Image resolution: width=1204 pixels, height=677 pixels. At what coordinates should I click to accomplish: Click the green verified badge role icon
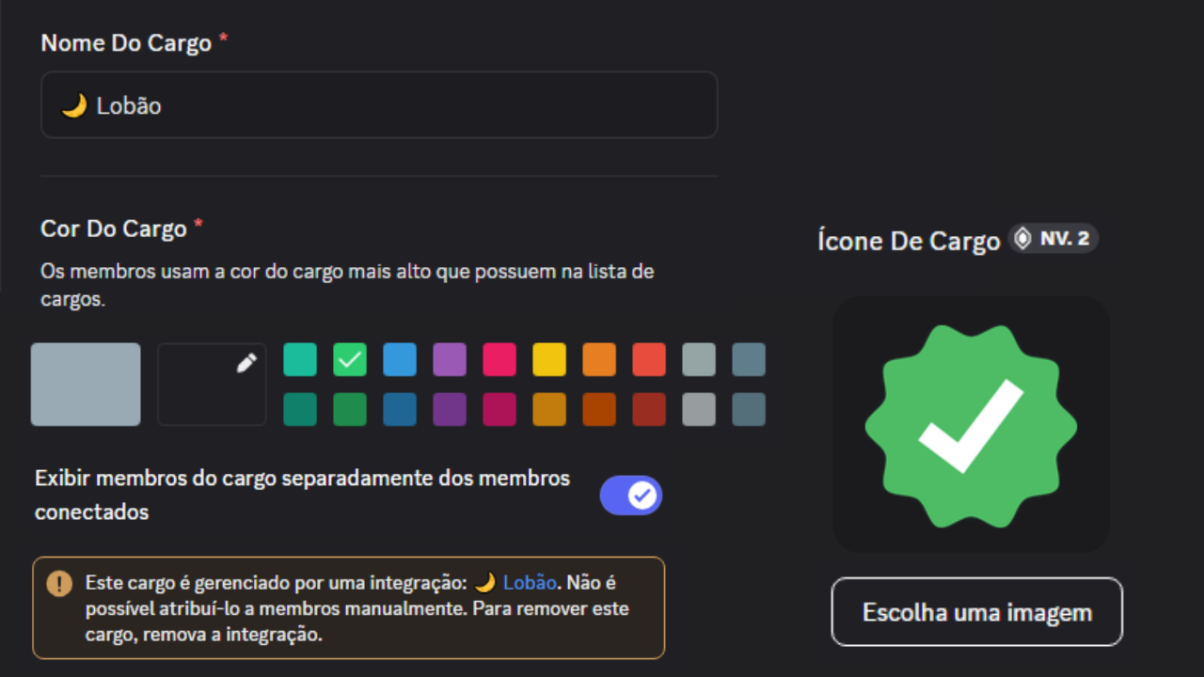point(971,426)
